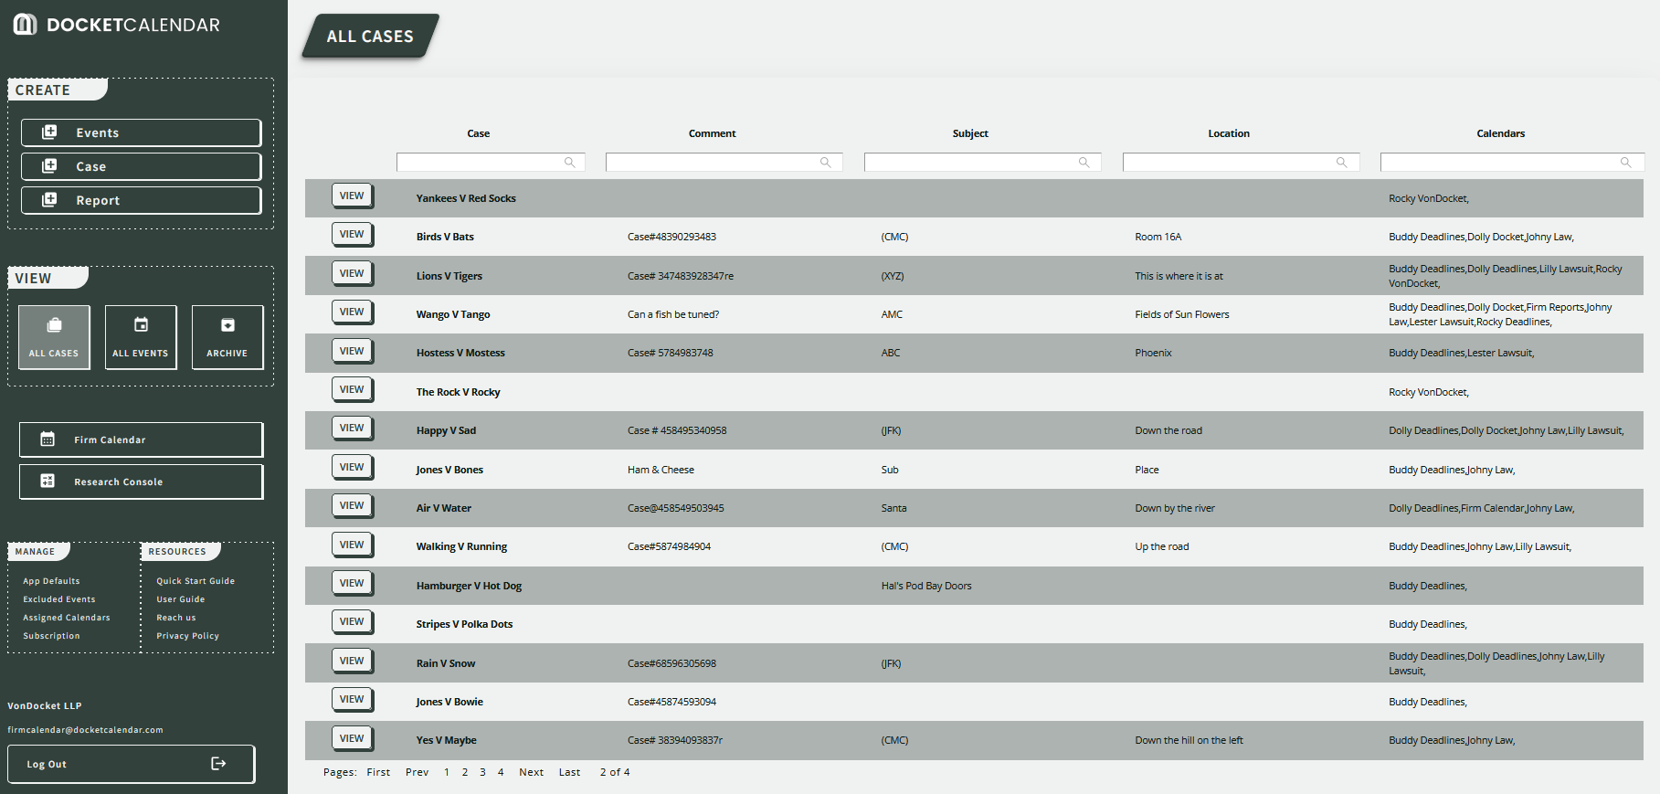Viewport: 1660px width, 794px height.
Task: Open the Archive view
Action: point(227,337)
